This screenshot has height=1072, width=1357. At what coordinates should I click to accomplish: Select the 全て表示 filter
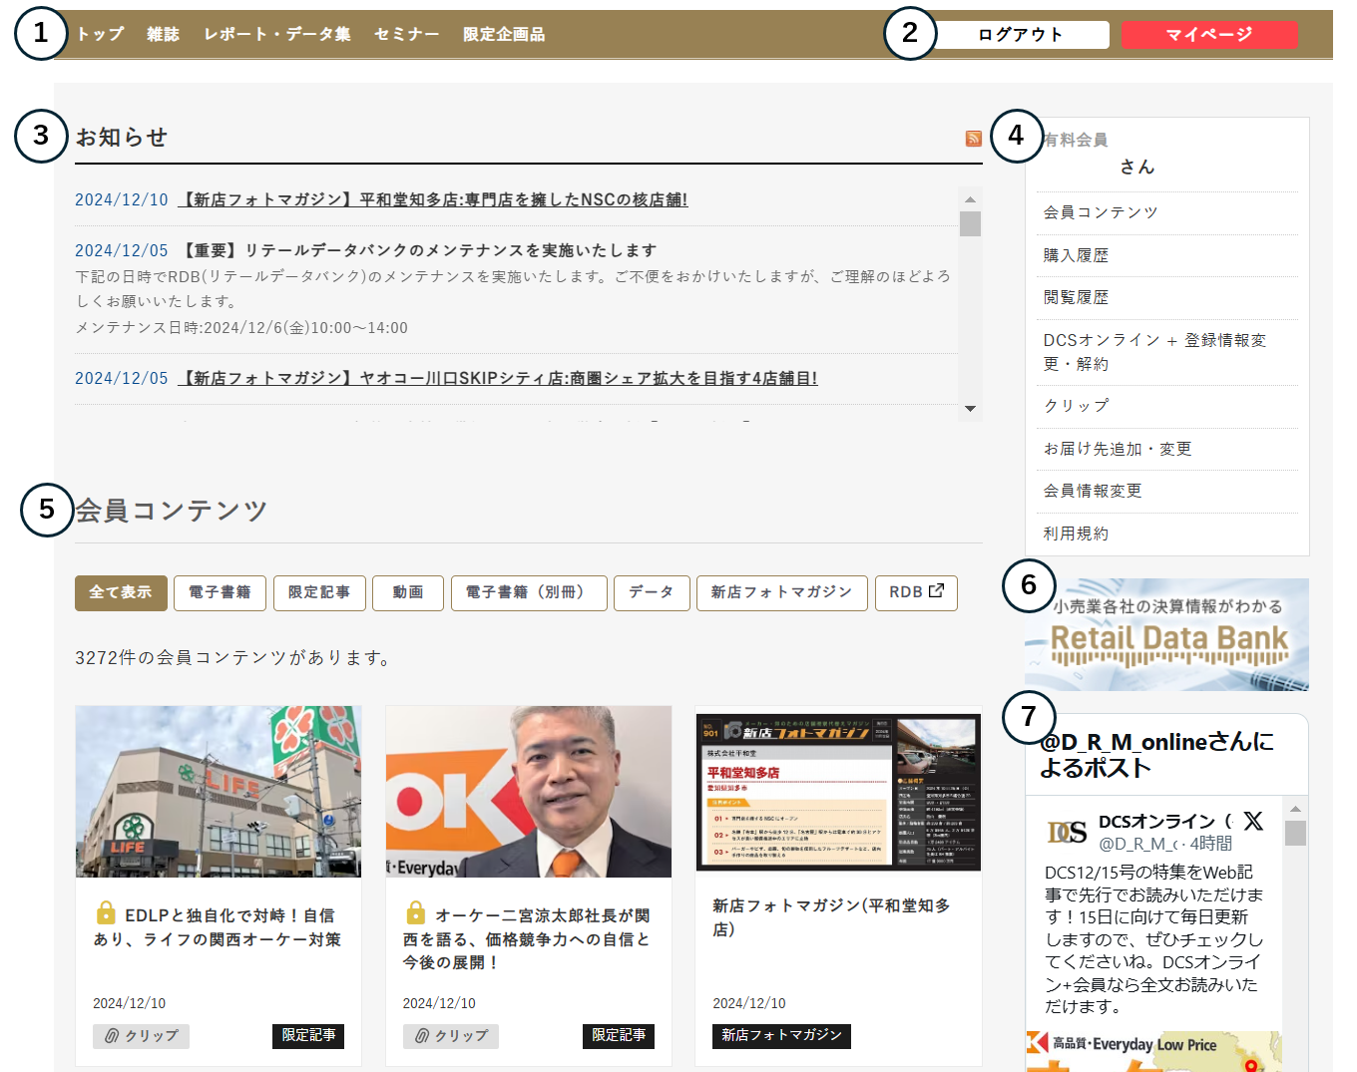121,592
